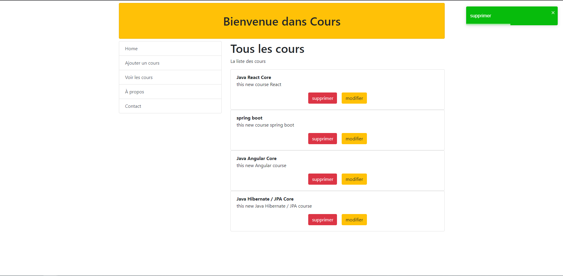Remove the Java Angular Core course
Viewport: 563px width, 276px height.
coord(322,179)
